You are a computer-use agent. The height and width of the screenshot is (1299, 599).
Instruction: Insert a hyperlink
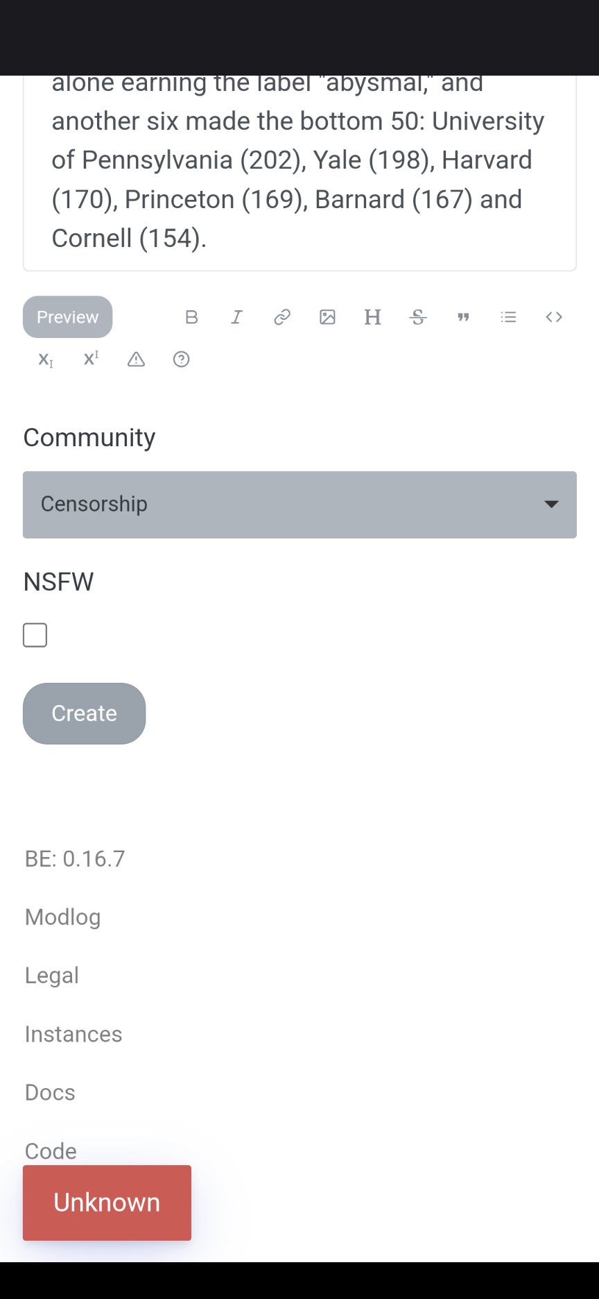pyautogui.click(x=281, y=317)
